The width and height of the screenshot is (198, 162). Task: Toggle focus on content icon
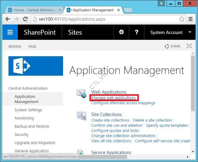point(189,46)
